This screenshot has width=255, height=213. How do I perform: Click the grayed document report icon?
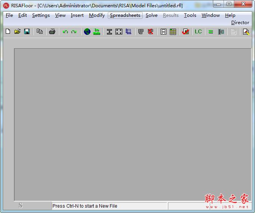pos(234,32)
